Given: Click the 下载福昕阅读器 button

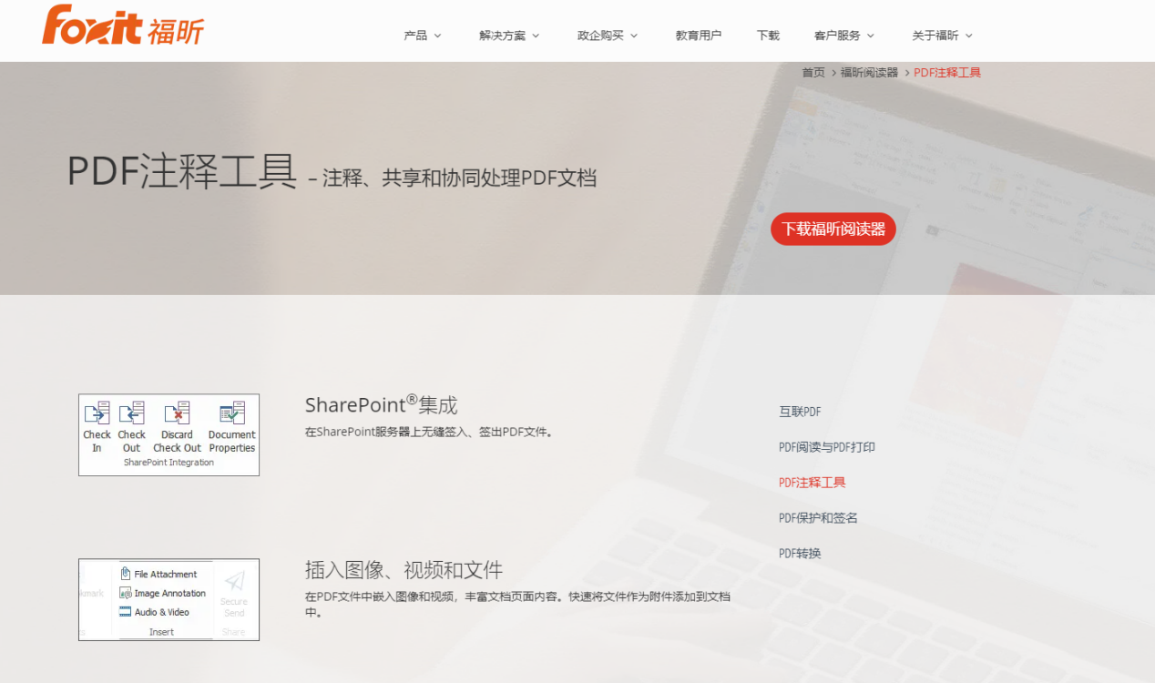Looking at the screenshot, I should (x=833, y=229).
